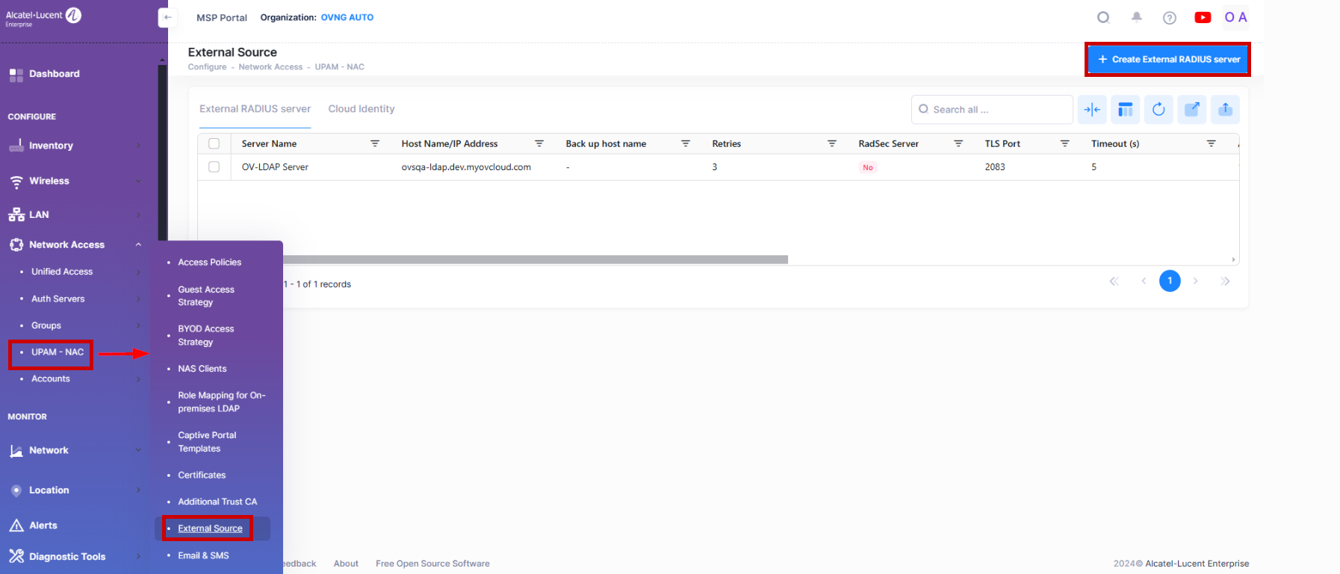This screenshot has height=574, width=1340.
Task: Click Create External RADIUS server button
Action: (x=1167, y=60)
